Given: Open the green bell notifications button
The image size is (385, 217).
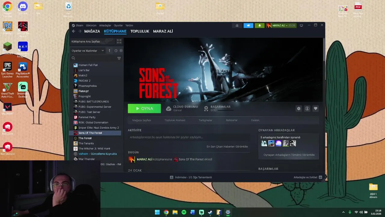Looking at the screenshot, I should tap(259, 26).
